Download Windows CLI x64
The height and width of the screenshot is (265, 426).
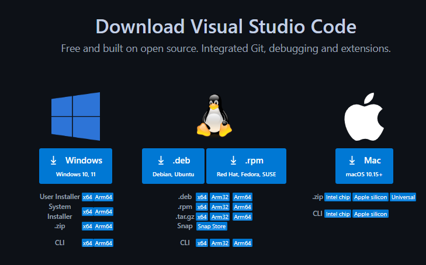pos(87,243)
